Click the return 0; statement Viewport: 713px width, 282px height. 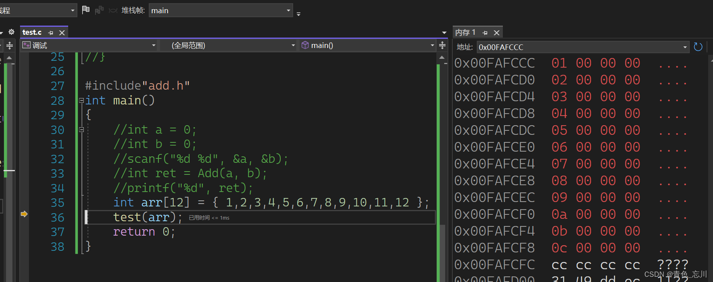(144, 232)
